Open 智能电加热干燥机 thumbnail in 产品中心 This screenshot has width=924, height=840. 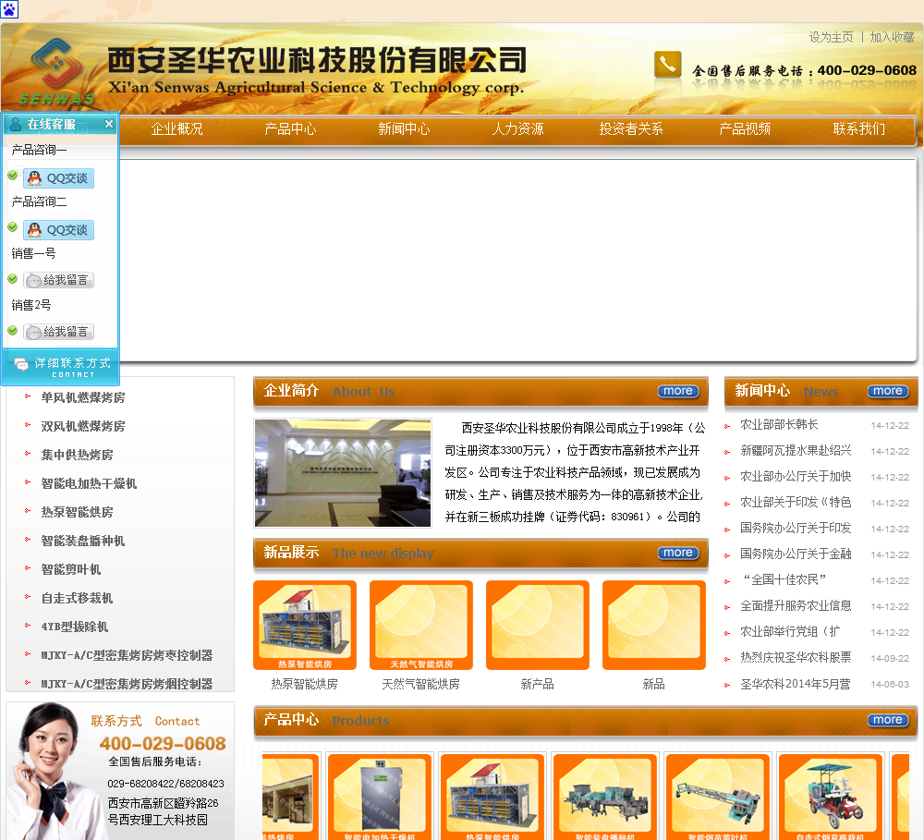(x=380, y=797)
